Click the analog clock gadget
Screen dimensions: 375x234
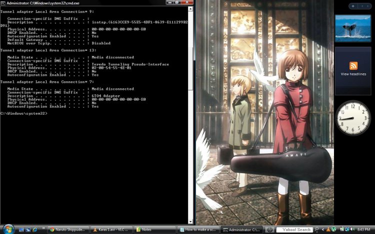[x=353, y=118]
